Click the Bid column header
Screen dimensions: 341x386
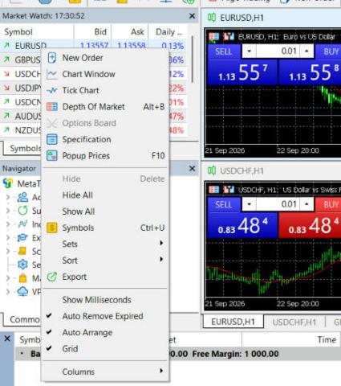click(92, 32)
